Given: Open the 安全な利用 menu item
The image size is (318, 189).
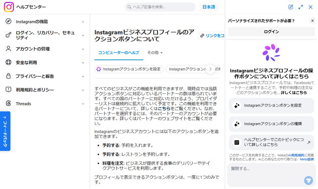Looking at the screenshot, I should coord(45,63).
